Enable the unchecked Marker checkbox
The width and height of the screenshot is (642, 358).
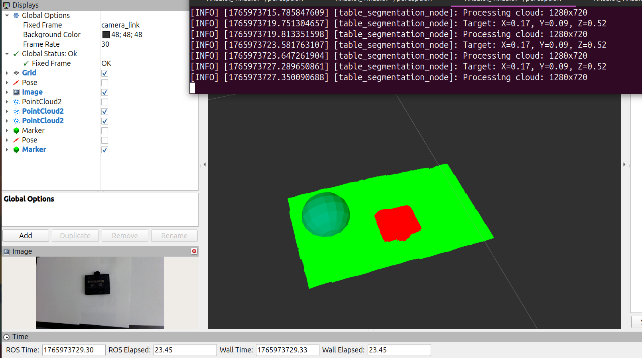[104, 131]
